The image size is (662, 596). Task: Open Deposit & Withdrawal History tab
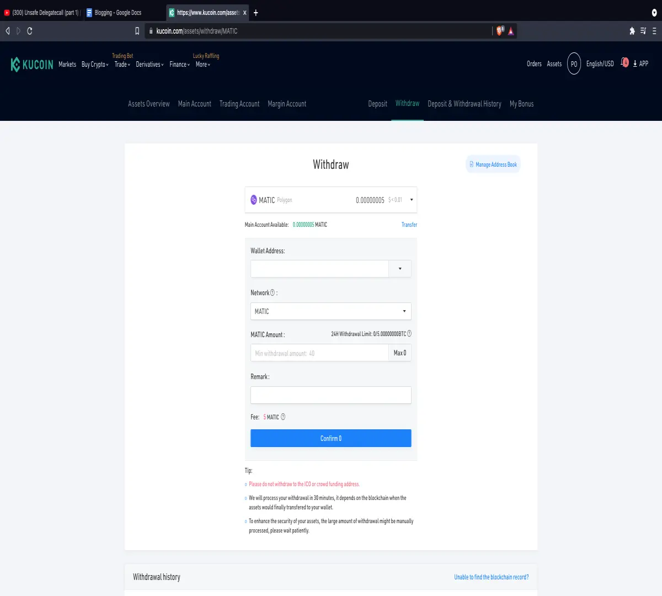[465, 104]
